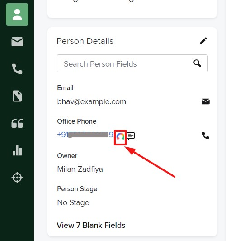Send email via envelope icon beside bhav@example.com
This screenshot has height=241, width=226.
coord(206,101)
